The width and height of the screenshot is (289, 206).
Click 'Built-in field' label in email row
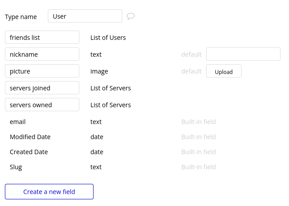(199, 122)
